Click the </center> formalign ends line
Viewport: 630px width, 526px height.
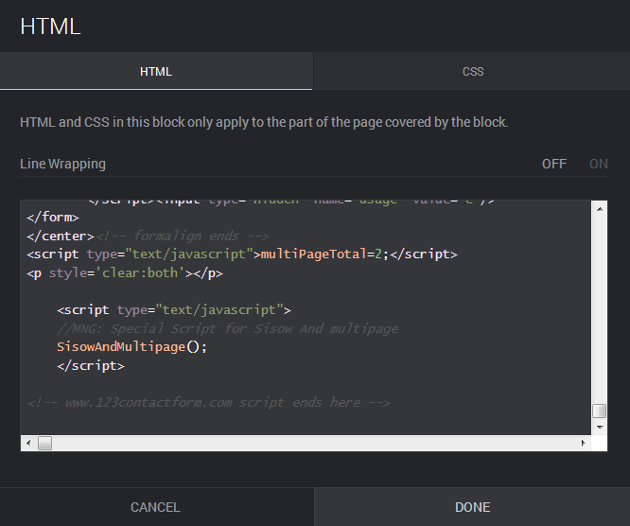[x=148, y=236]
